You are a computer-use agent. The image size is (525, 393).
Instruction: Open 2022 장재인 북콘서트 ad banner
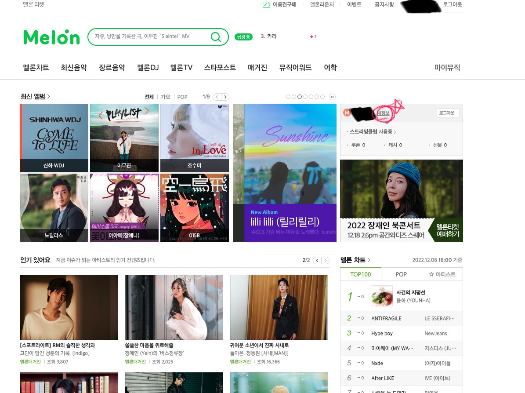[402, 201]
